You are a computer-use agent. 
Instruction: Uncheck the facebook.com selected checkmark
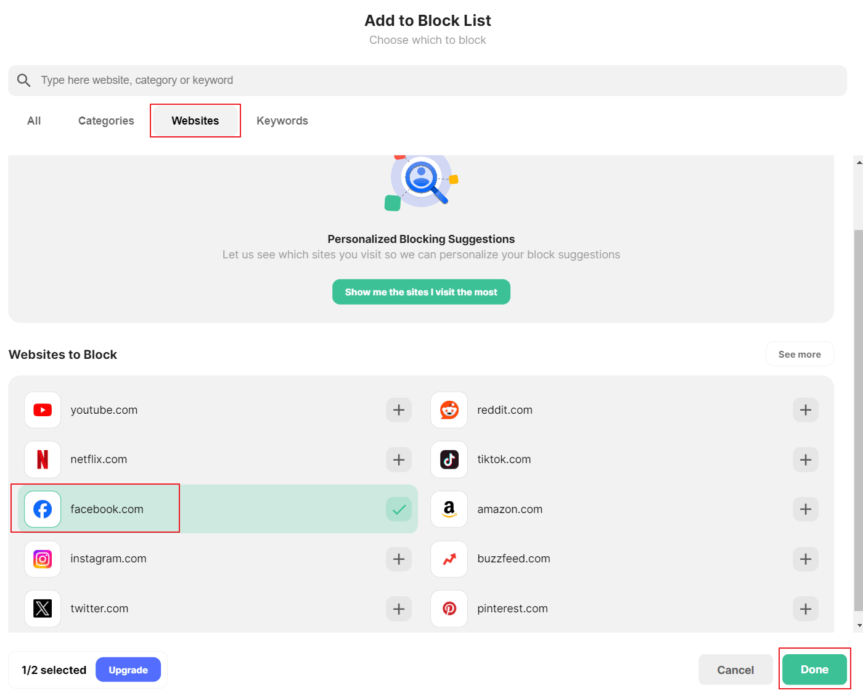[399, 509]
